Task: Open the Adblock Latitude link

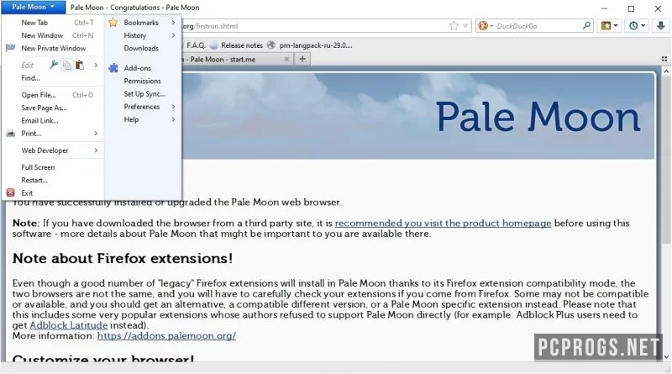Action: coord(69,325)
